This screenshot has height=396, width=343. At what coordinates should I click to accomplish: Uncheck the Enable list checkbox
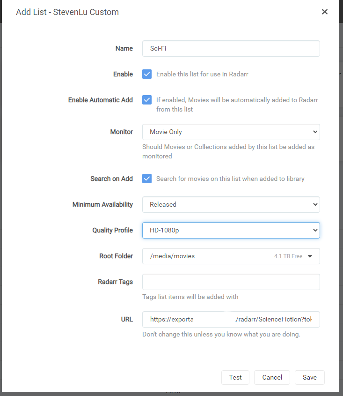(147, 74)
